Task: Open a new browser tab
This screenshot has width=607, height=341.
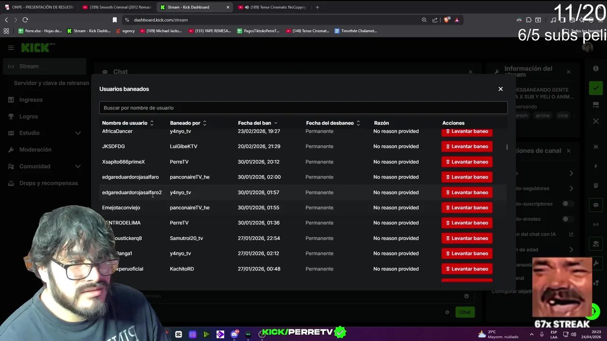Action: tap(317, 7)
